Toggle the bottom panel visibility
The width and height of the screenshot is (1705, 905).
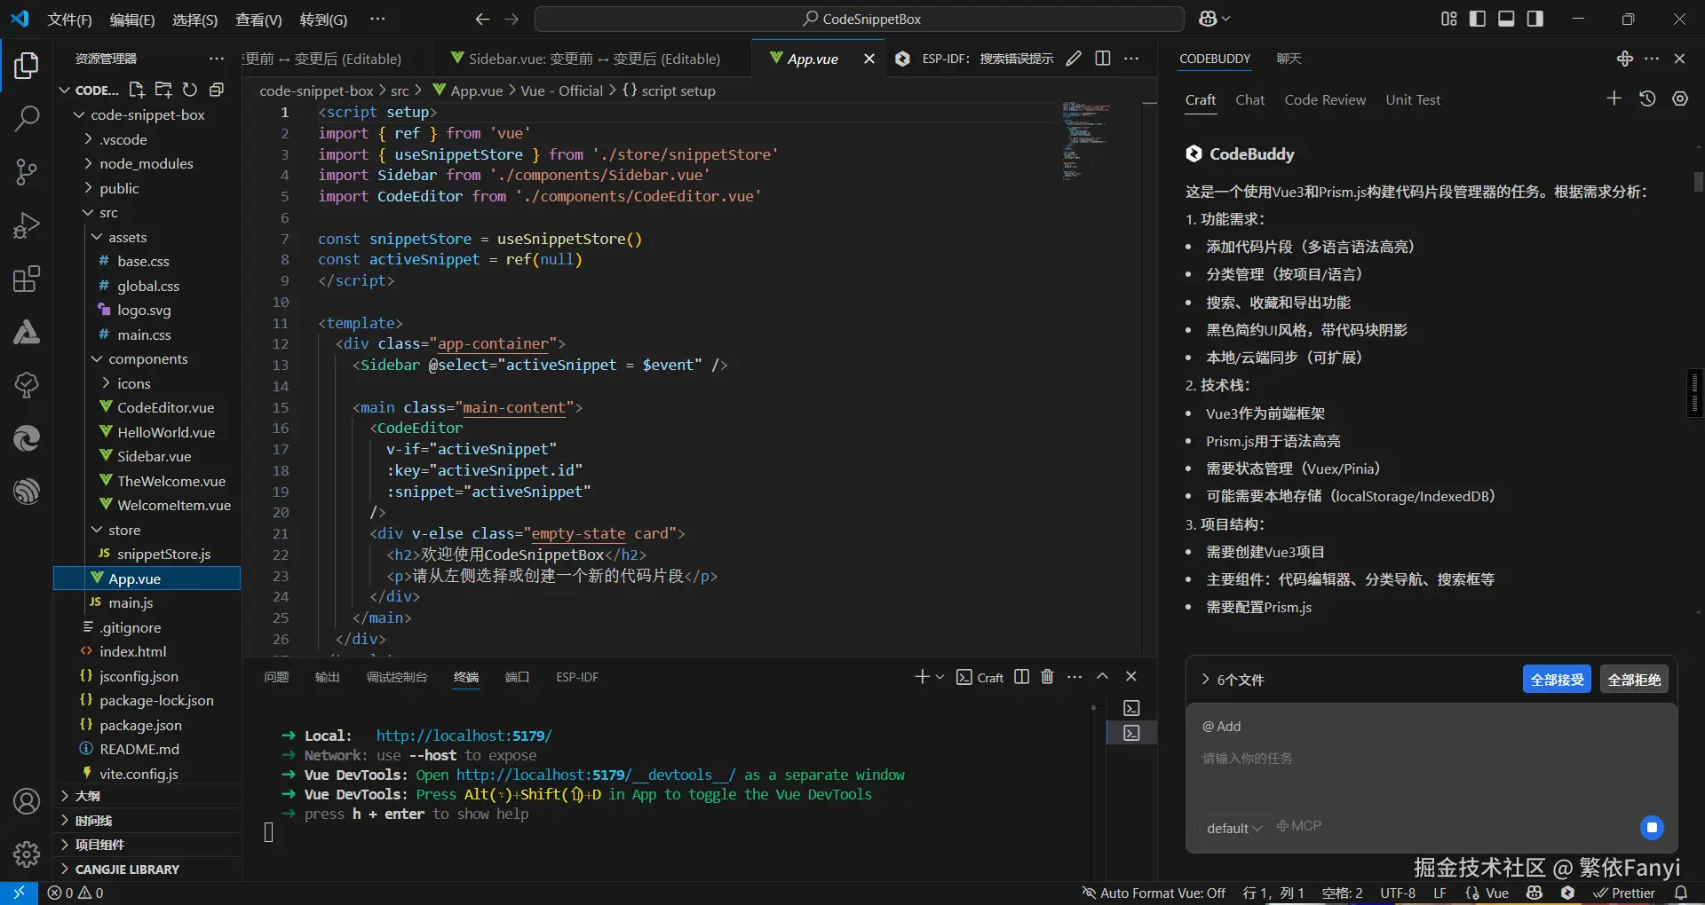[1506, 19]
